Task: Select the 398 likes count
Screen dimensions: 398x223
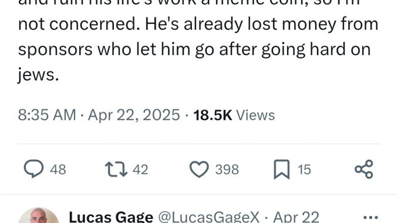Action: coord(227,169)
